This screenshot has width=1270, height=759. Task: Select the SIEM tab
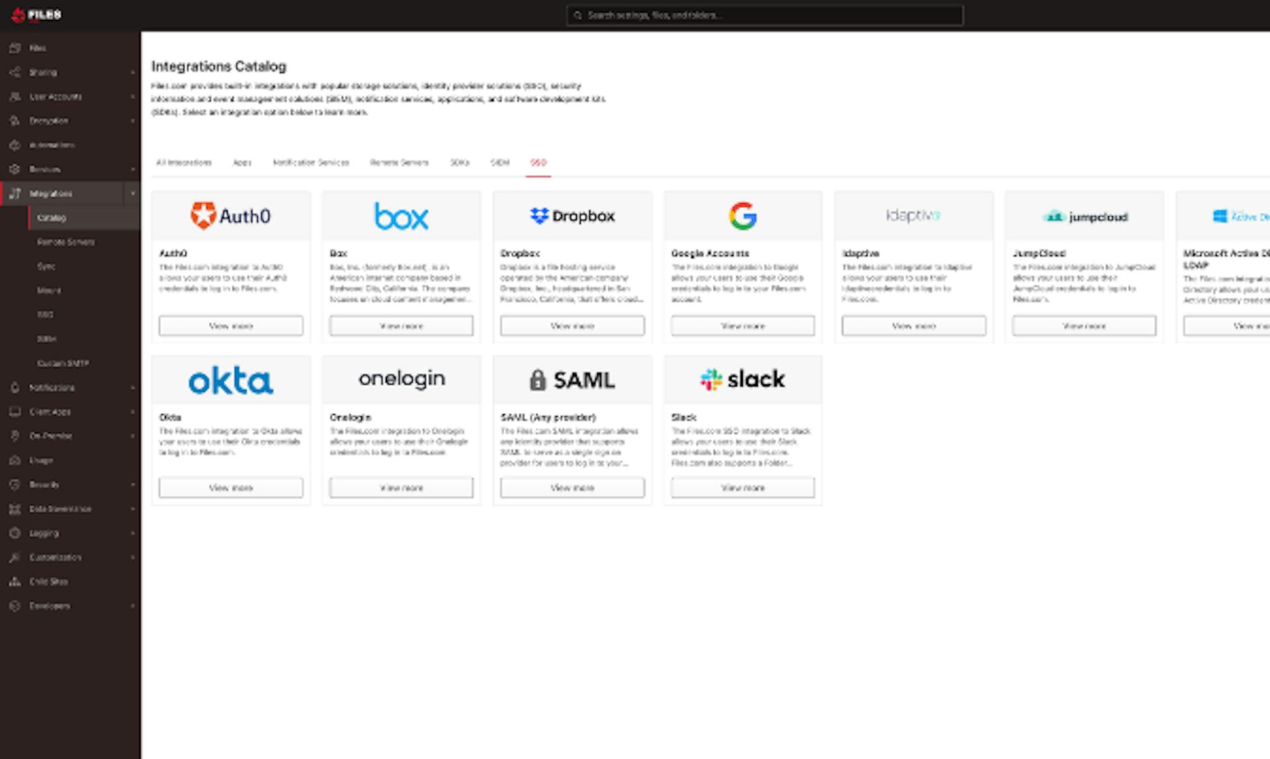point(500,163)
